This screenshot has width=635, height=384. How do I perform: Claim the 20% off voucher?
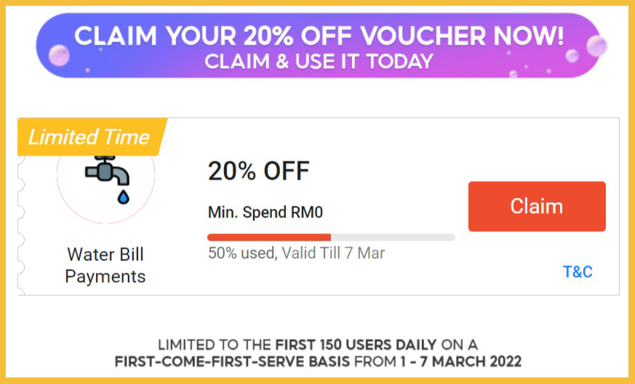click(537, 206)
